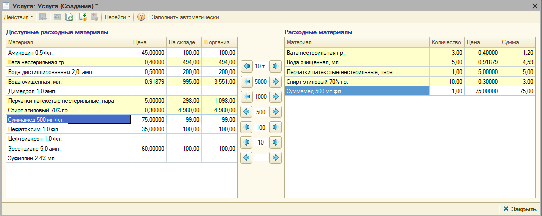Click the help question mark icon
This screenshot has width=542, height=216.
click(141, 17)
